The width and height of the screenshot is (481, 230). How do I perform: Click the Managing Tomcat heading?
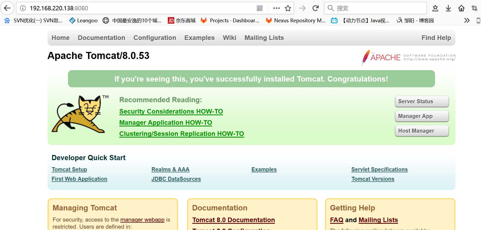(x=85, y=208)
